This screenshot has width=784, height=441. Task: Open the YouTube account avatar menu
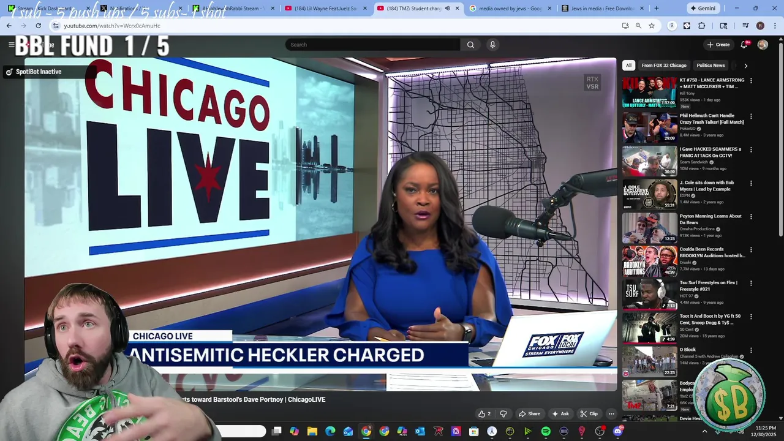click(763, 45)
